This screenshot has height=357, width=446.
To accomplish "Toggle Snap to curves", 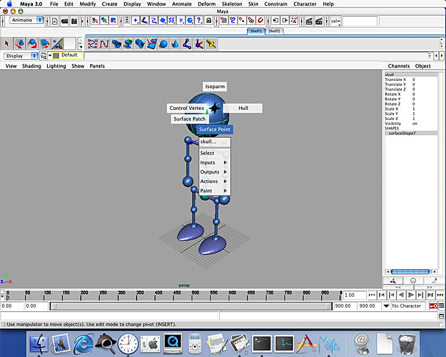I will 233,21.
